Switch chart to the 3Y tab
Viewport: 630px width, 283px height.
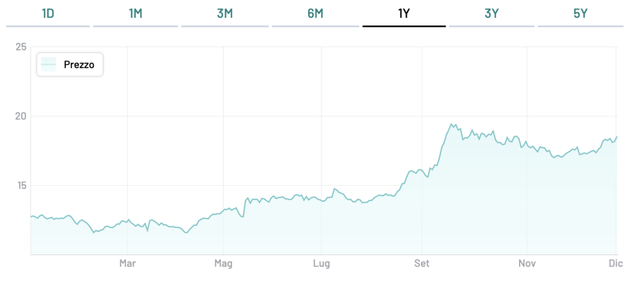coord(492,14)
